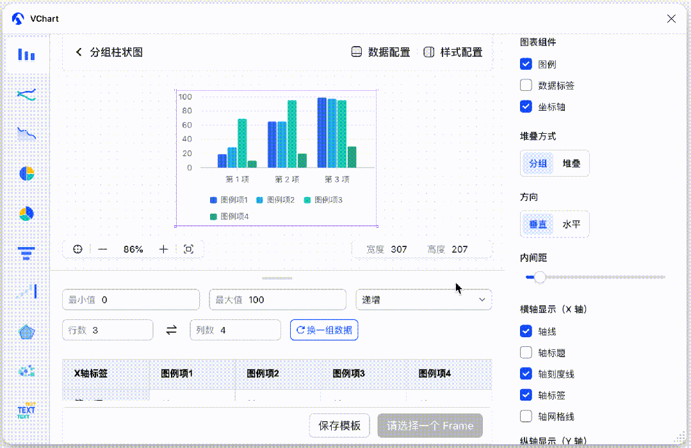Pick the pie chart icon in sidebar
This screenshot has height=448, width=691.
point(26,173)
